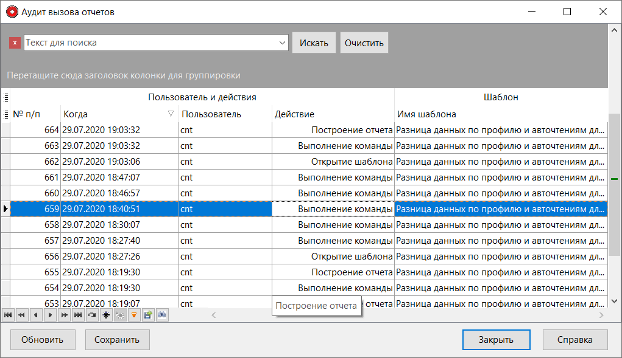Go to the previous page of records
Viewport: 622px width, 358px height.
click(22, 315)
